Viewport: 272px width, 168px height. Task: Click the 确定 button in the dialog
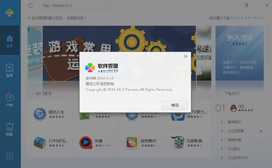[175, 105]
